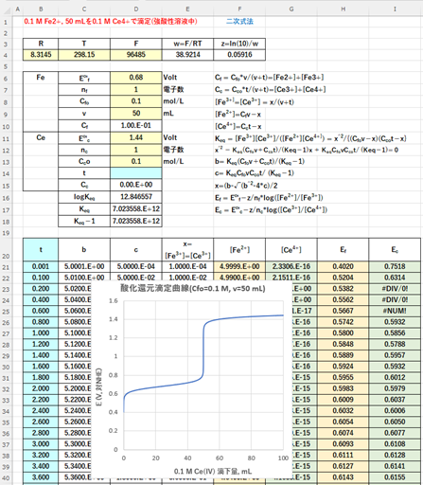Select t value 0.001 cell

[x=41, y=266]
